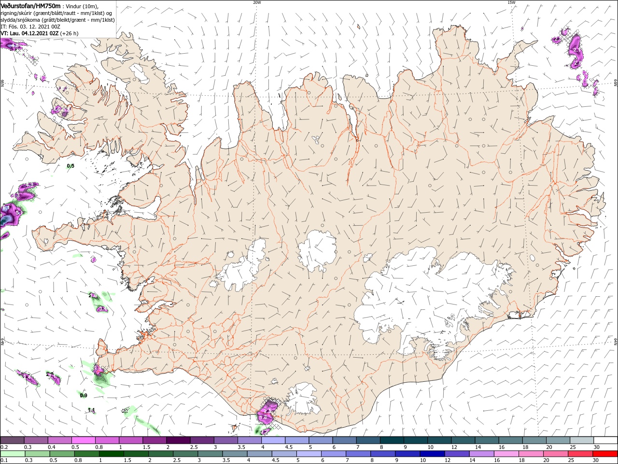Pick the dark purple snow swatch labeled 2
The height and width of the screenshot is (464, 618).
(x=178, y=440)
